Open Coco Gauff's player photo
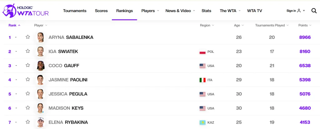Image resolution: width=320 pixels, height=129 pixels. tap(41, 66)
